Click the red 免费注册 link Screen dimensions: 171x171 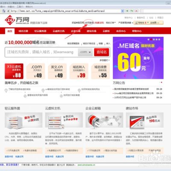(x=99, y=23)
